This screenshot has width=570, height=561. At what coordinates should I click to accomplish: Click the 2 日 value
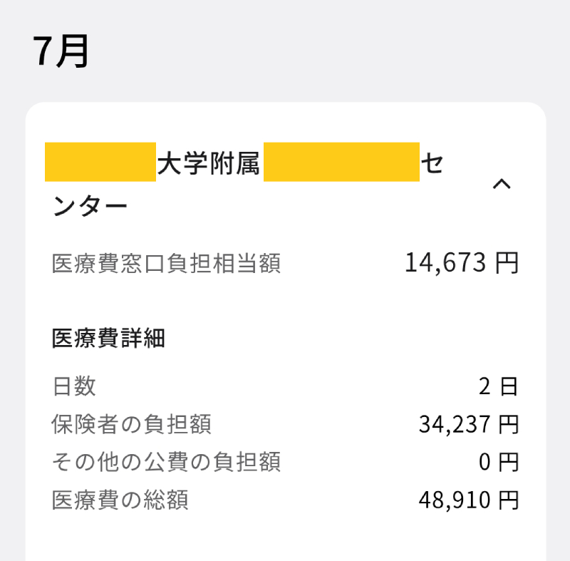[x=498, y=386]
